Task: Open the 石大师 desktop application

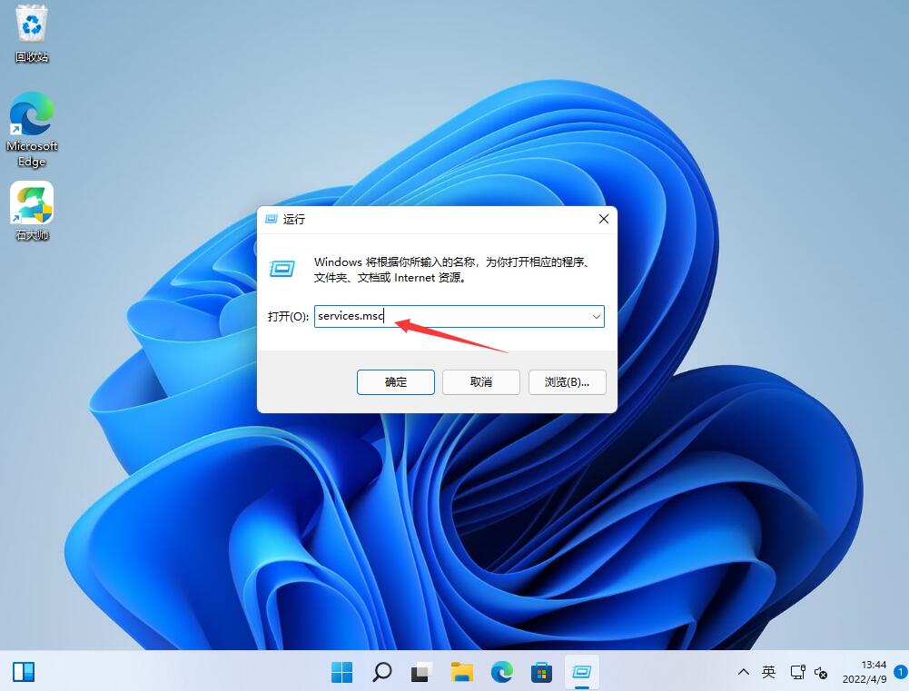Action: tap(32, 202)
